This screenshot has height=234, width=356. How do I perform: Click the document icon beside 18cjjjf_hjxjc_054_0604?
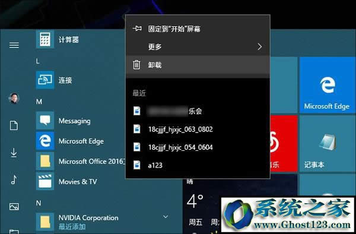click(x=136, y=147)
